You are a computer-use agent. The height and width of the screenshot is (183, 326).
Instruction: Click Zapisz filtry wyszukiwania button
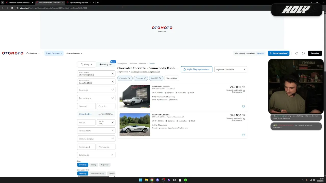point(197,69)
